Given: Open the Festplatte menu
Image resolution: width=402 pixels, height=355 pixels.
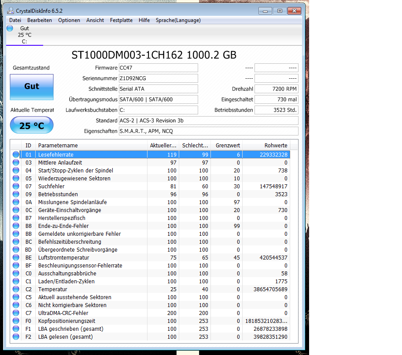Looking at the screenshot, I should [121, 20].
